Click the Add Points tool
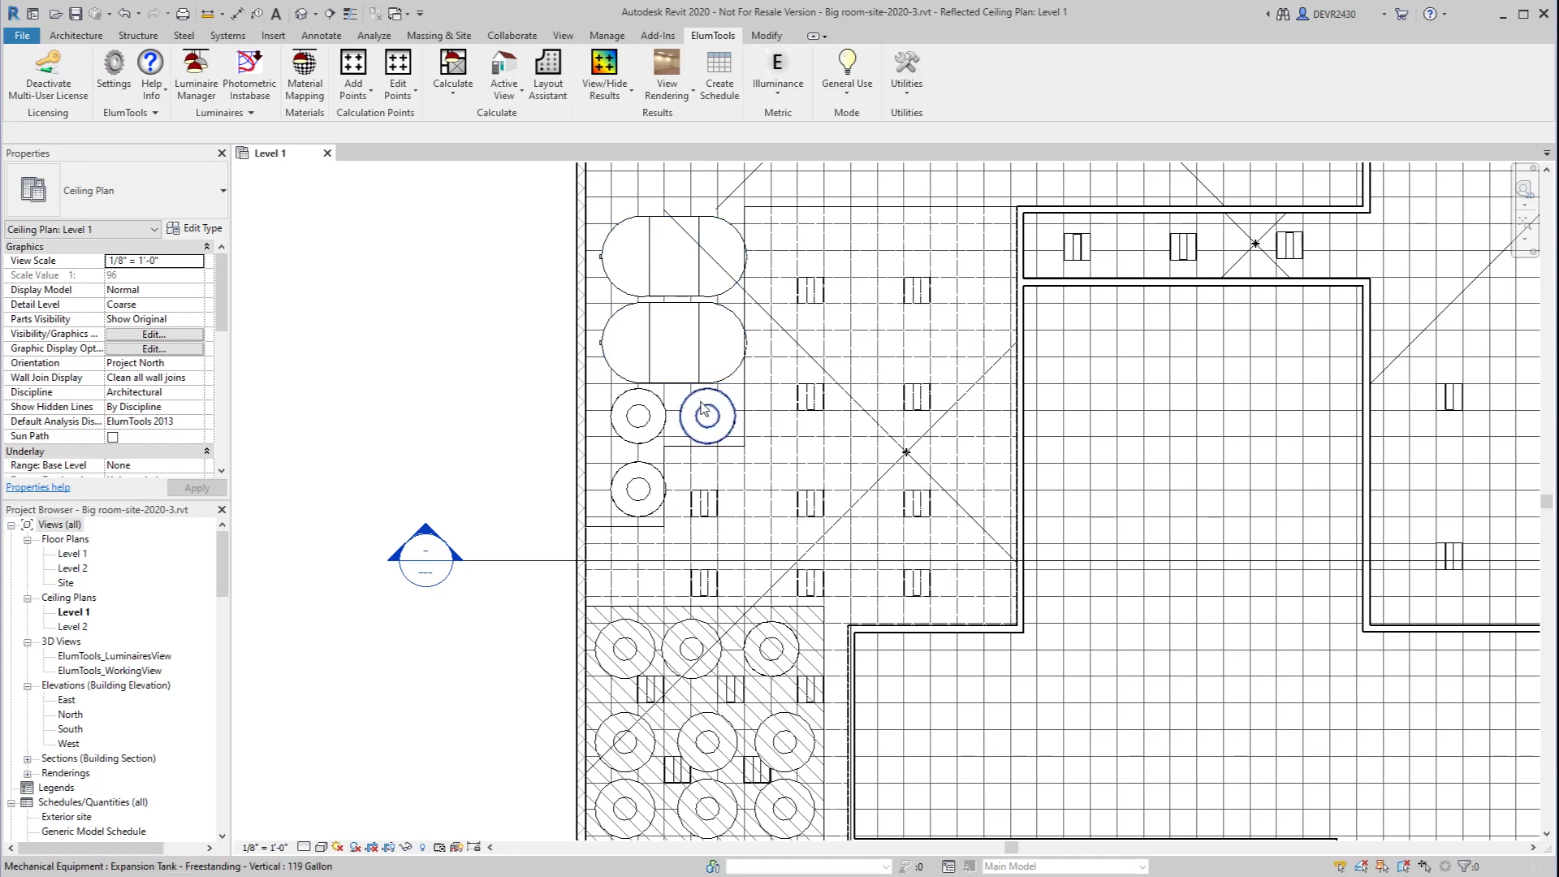The height and width of the screenshot is (877, 1559). pyautogui.click(x=353, y=75)
